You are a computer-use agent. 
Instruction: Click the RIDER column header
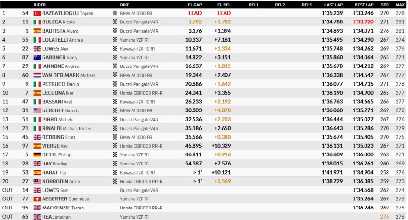[40, 5]
